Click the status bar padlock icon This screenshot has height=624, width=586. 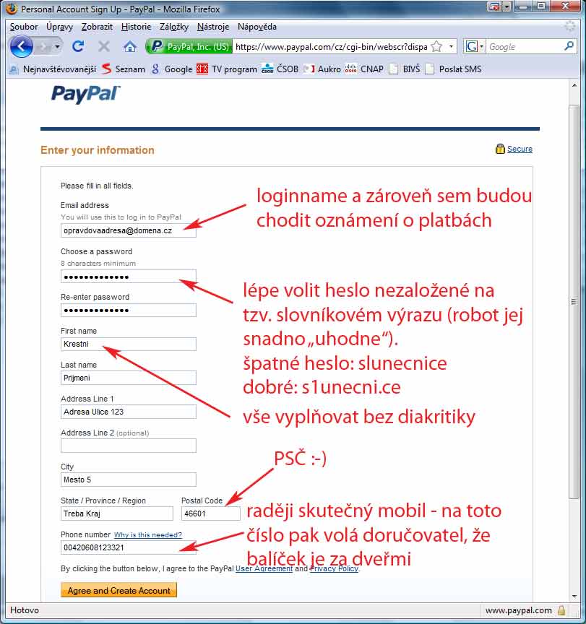point(561,610)
